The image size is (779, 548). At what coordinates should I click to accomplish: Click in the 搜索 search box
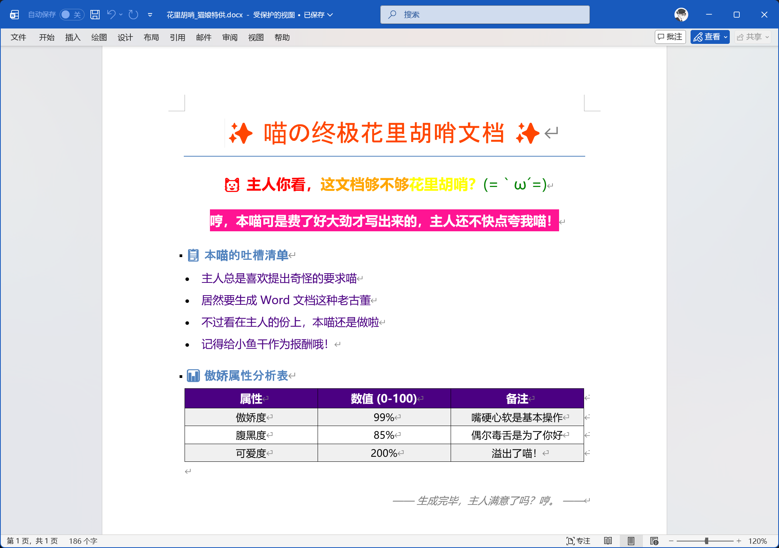pos(484,15)
